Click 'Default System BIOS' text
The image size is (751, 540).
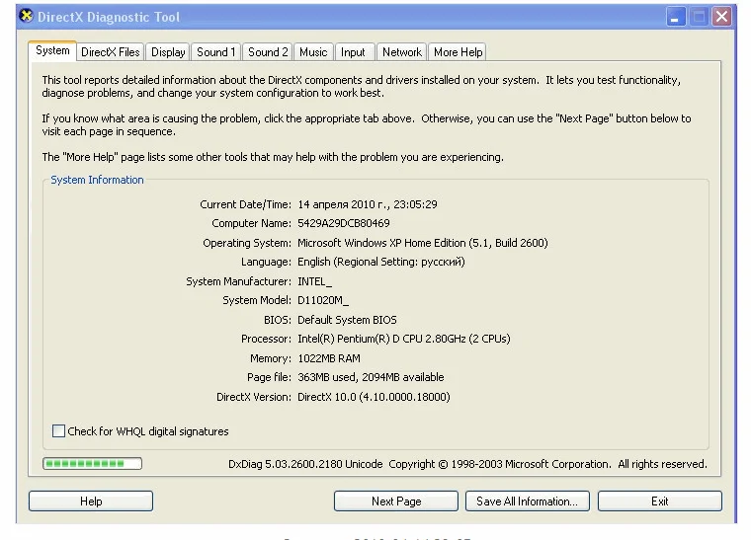(x=347, y=320)
